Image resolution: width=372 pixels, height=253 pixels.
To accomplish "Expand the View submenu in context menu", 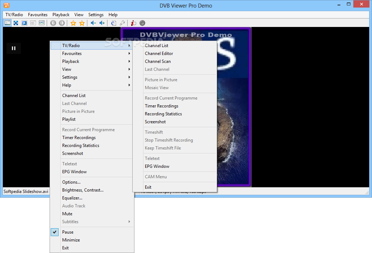I will (92, 69).
